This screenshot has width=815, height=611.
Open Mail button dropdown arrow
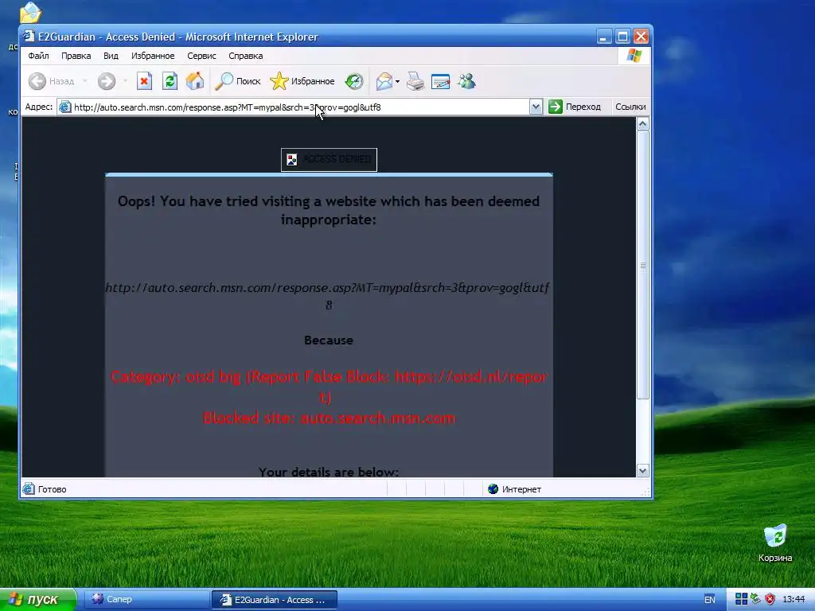click(x=398, y=81)
